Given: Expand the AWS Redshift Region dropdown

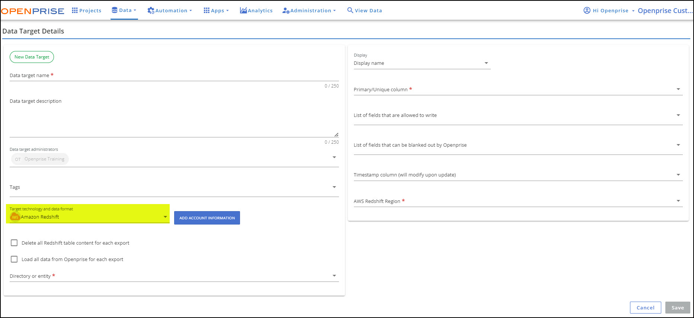Looking at the screenshot, I should (678, 201).
